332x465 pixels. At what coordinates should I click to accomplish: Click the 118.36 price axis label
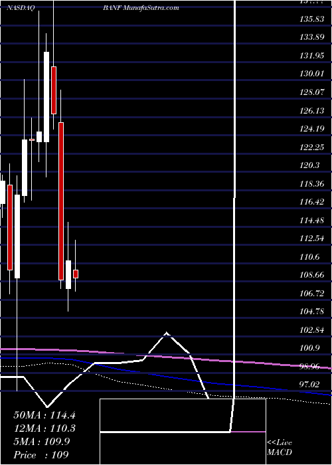[311, 183]
